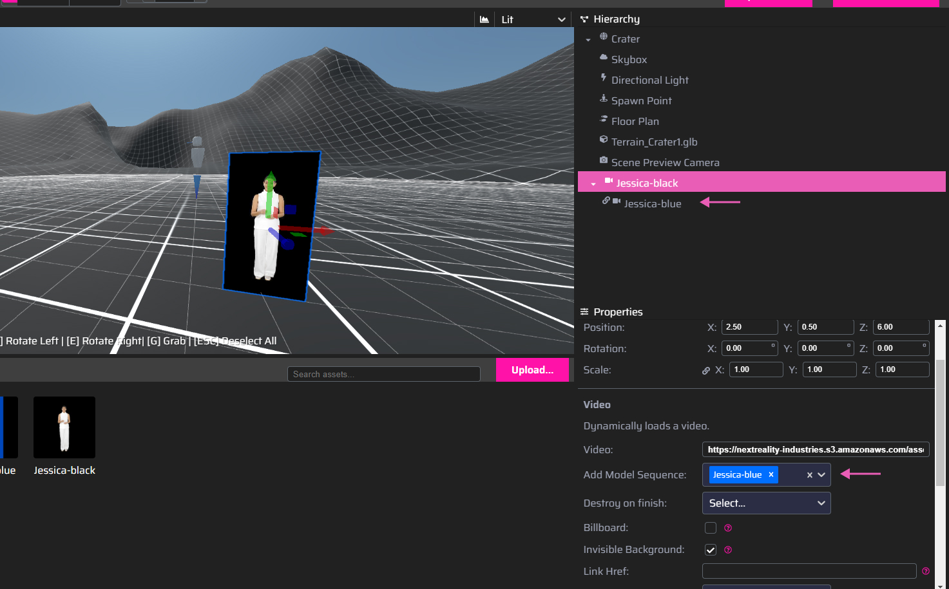
Task: Click the Scale Z field
Action: [x=902, y=369]
